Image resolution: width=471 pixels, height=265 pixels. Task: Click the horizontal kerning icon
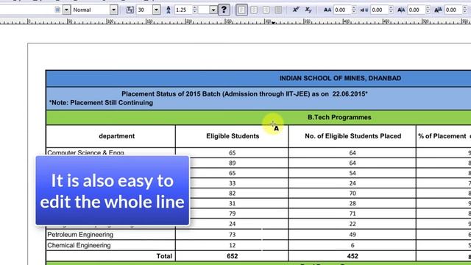click(401, 10)
